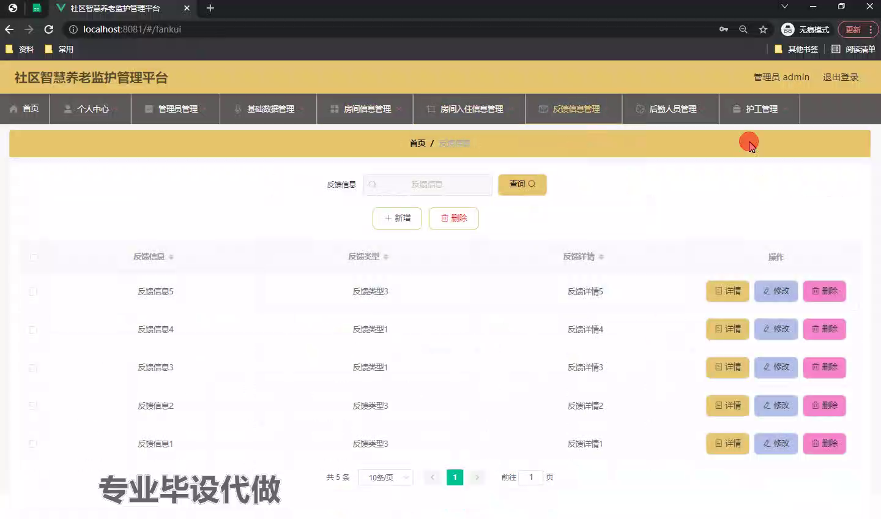Click 删除 for 反馈信息2 row

coord(824,406)
